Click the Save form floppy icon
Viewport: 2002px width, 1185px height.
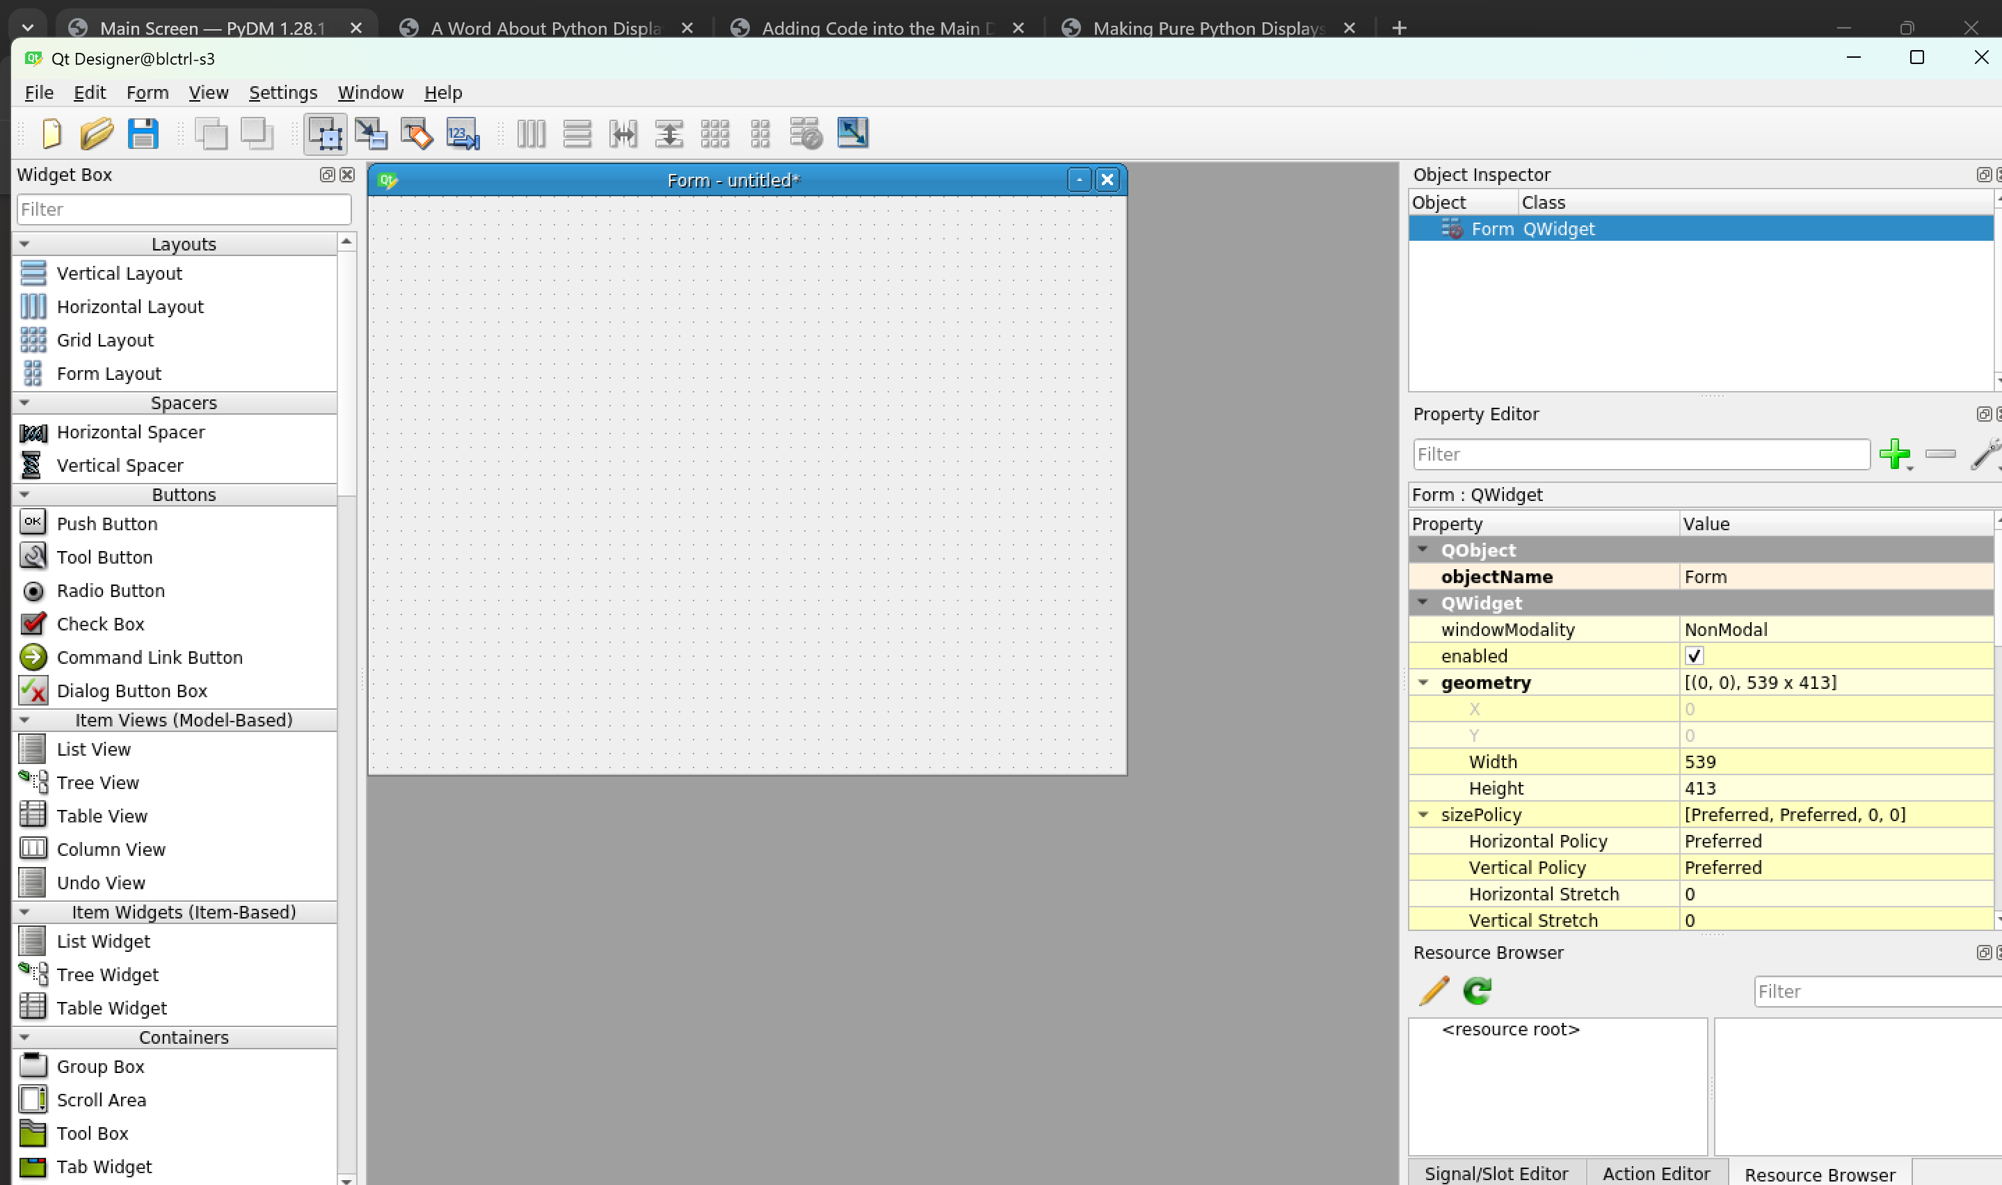143,134
